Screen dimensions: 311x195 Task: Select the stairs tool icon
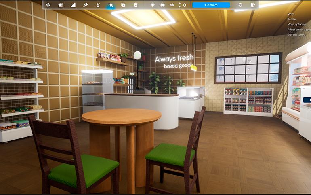pos(73,5)
